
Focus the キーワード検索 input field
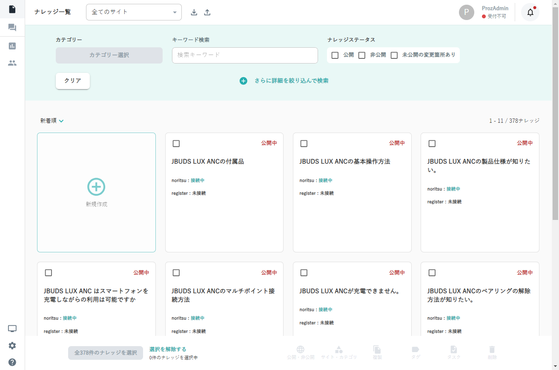pyautogui.click(x=245, y=55)
